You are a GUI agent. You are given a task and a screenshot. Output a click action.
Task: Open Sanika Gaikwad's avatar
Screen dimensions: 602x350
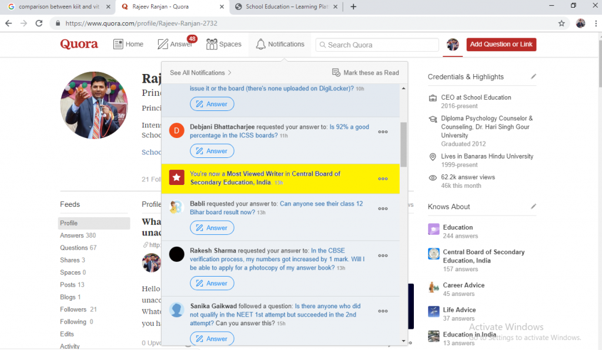tap(176, 309)
